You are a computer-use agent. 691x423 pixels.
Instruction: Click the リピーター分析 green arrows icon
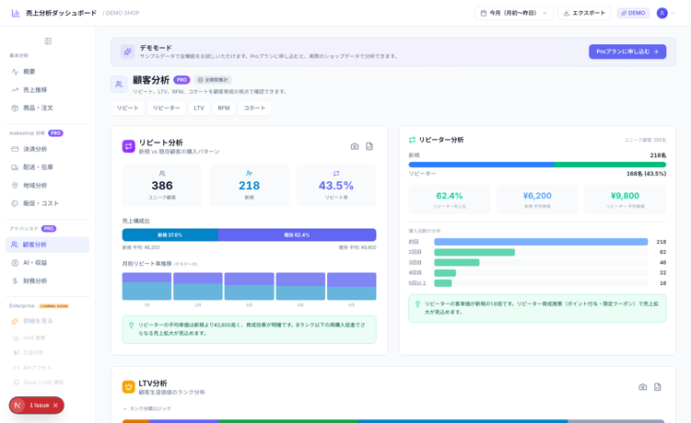pos(412,140)
